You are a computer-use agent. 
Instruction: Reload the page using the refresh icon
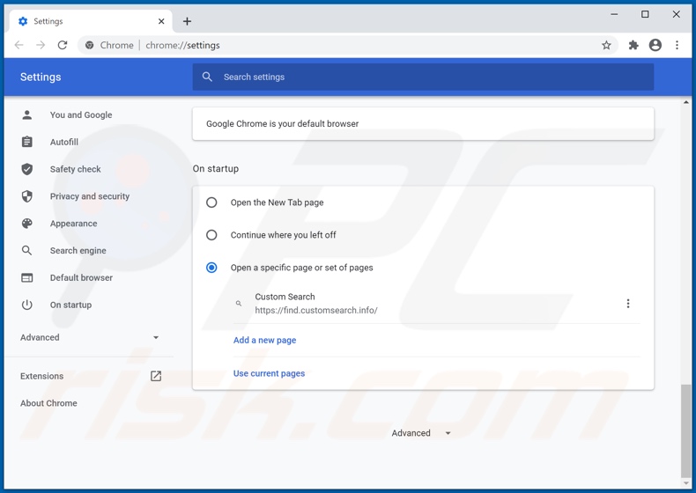pyautogui.click(x=63, y=45)
